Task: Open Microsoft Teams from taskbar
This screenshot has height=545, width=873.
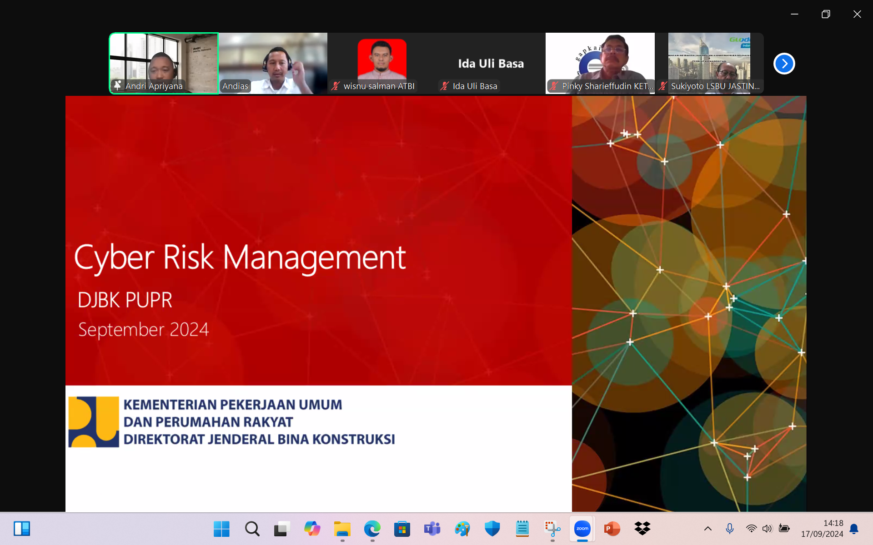Action: [432, 529]
